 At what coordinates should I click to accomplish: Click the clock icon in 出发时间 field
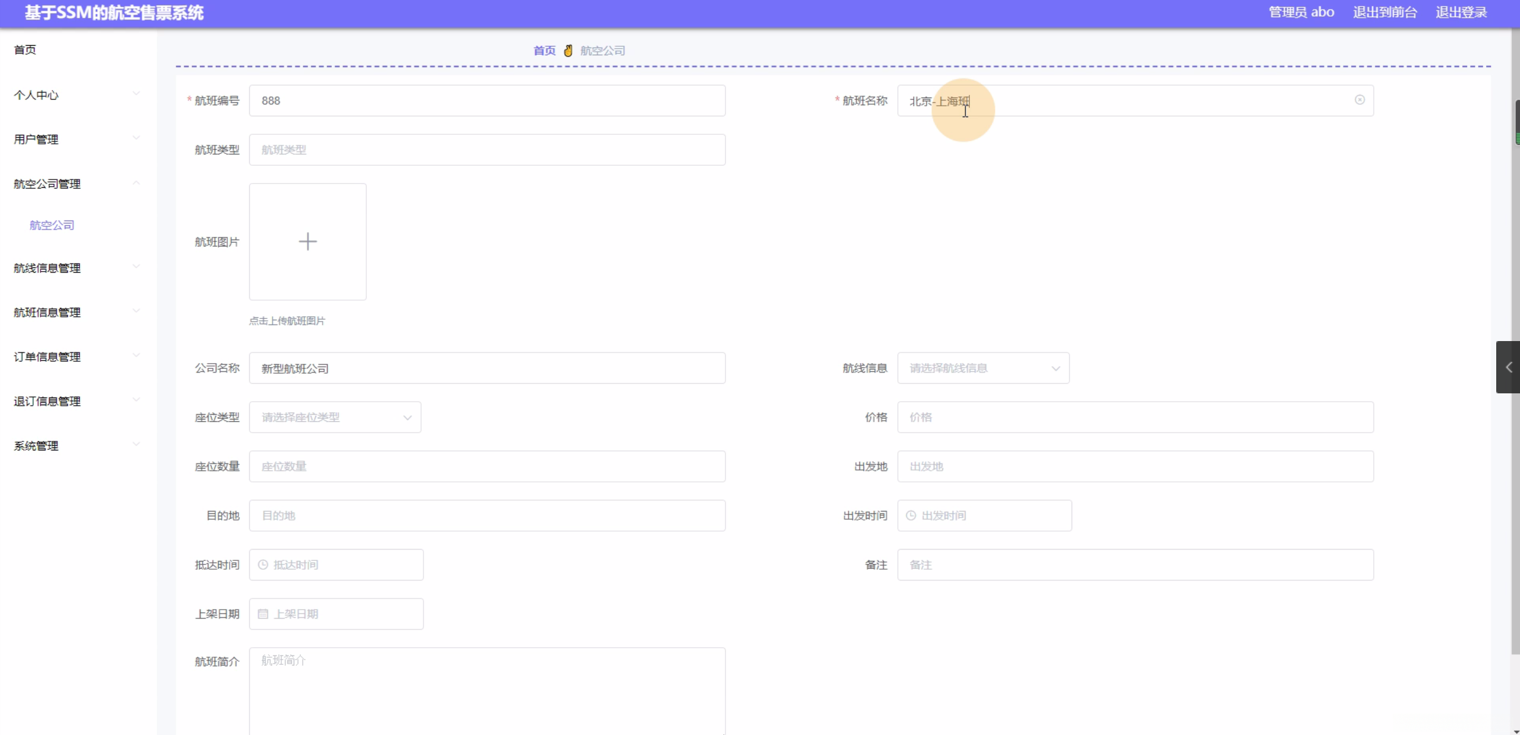click(911, 515)
